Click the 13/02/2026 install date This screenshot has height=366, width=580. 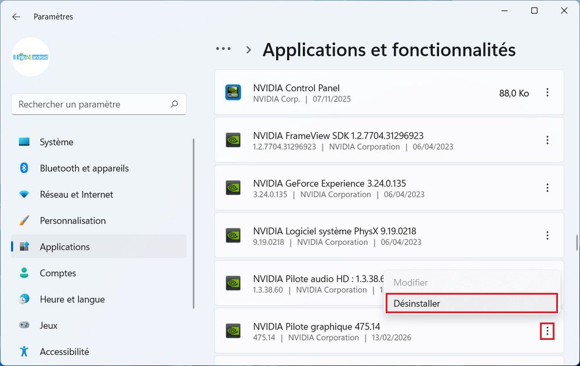click(391, 338)
